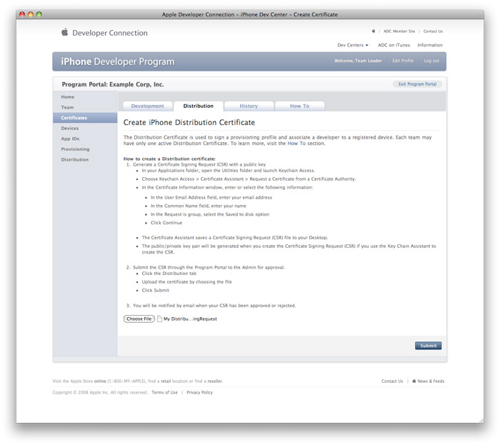500x445 pixels.
Task: Select the Distribution tab
Action: 199,106
